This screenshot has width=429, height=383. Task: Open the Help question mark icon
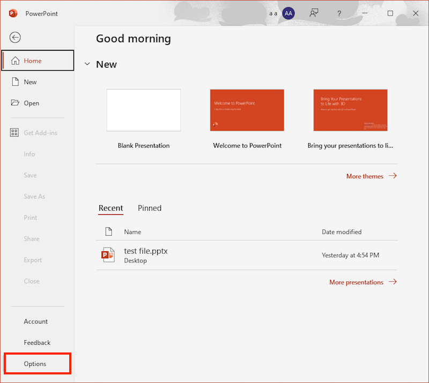tap(339, 13)
